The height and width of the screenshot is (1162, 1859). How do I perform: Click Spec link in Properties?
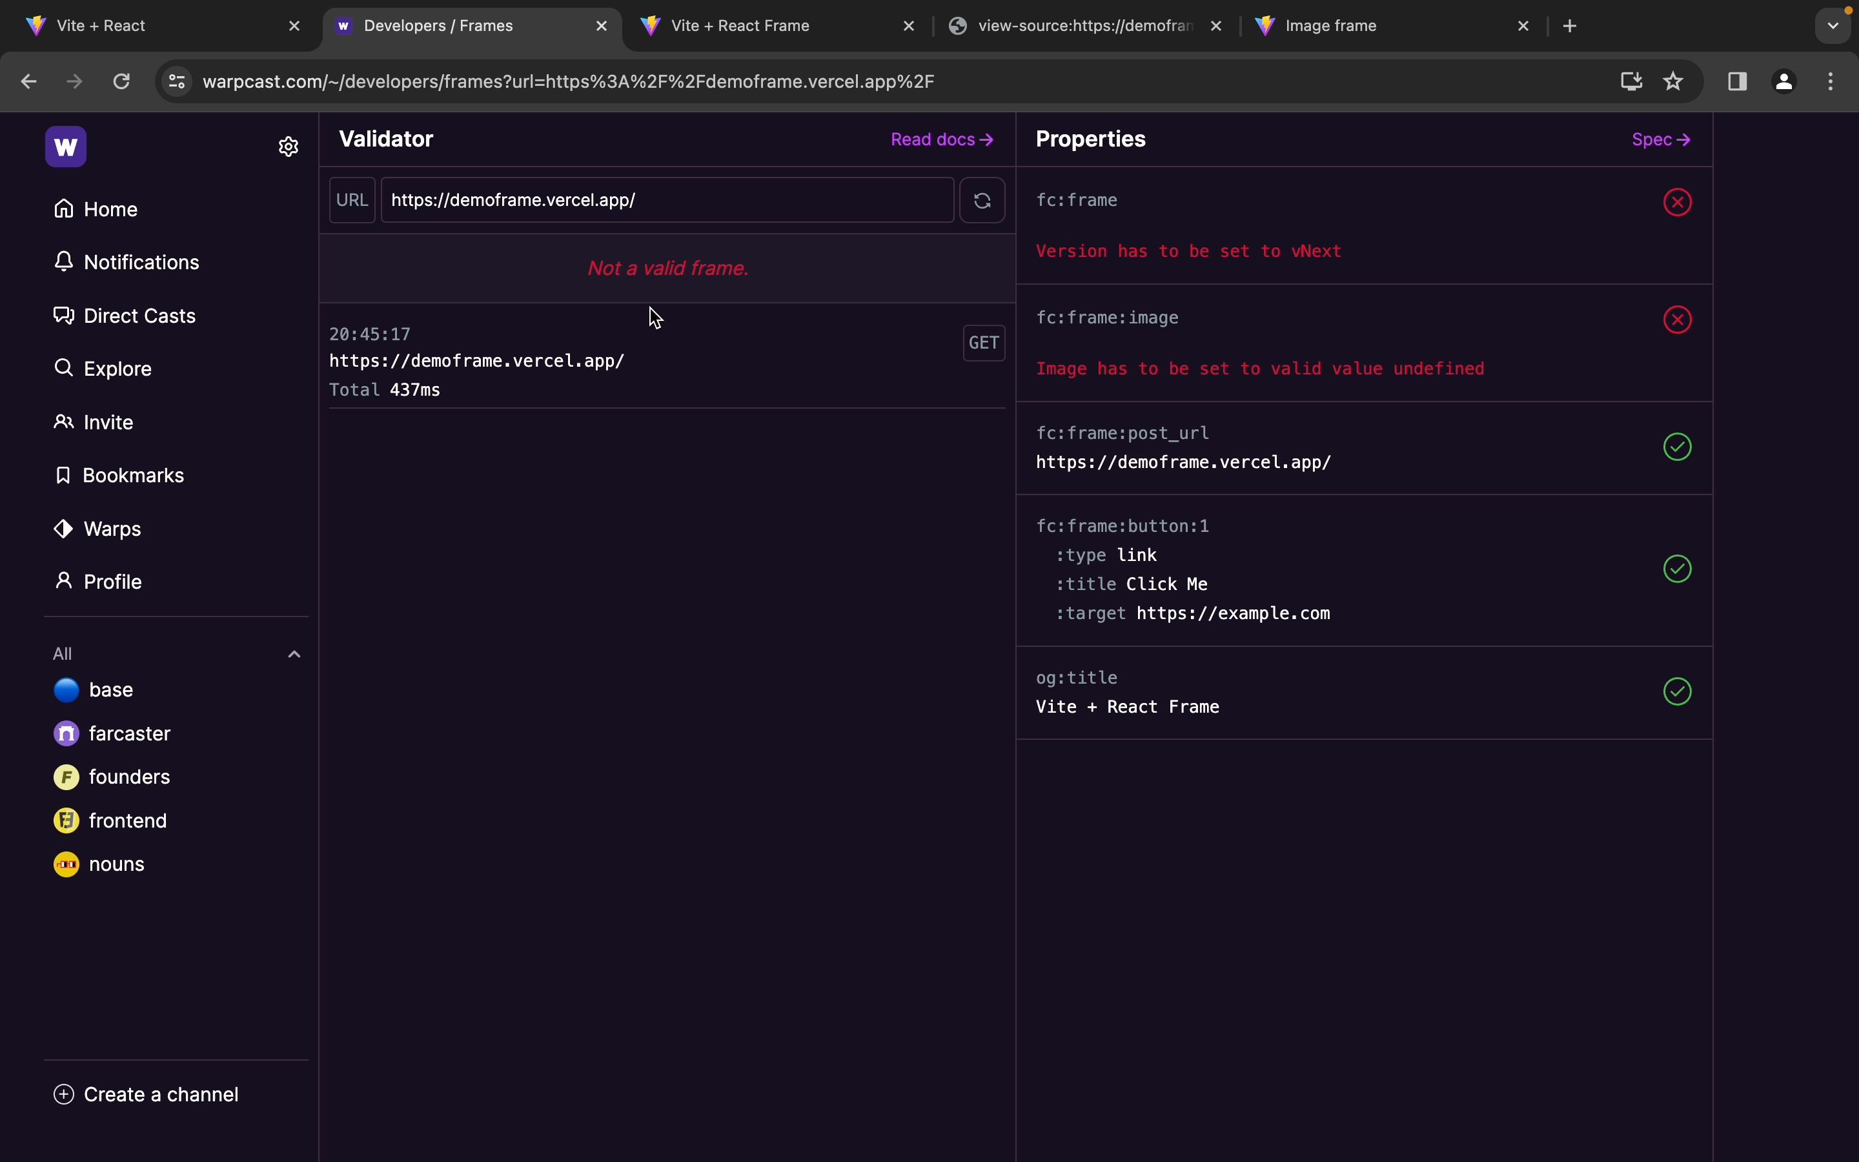tap(1661, 140)
